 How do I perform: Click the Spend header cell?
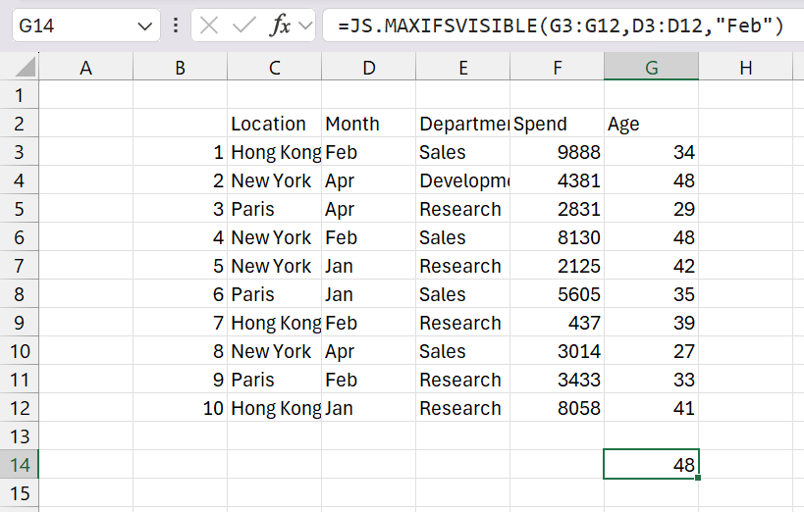point(557,124)
